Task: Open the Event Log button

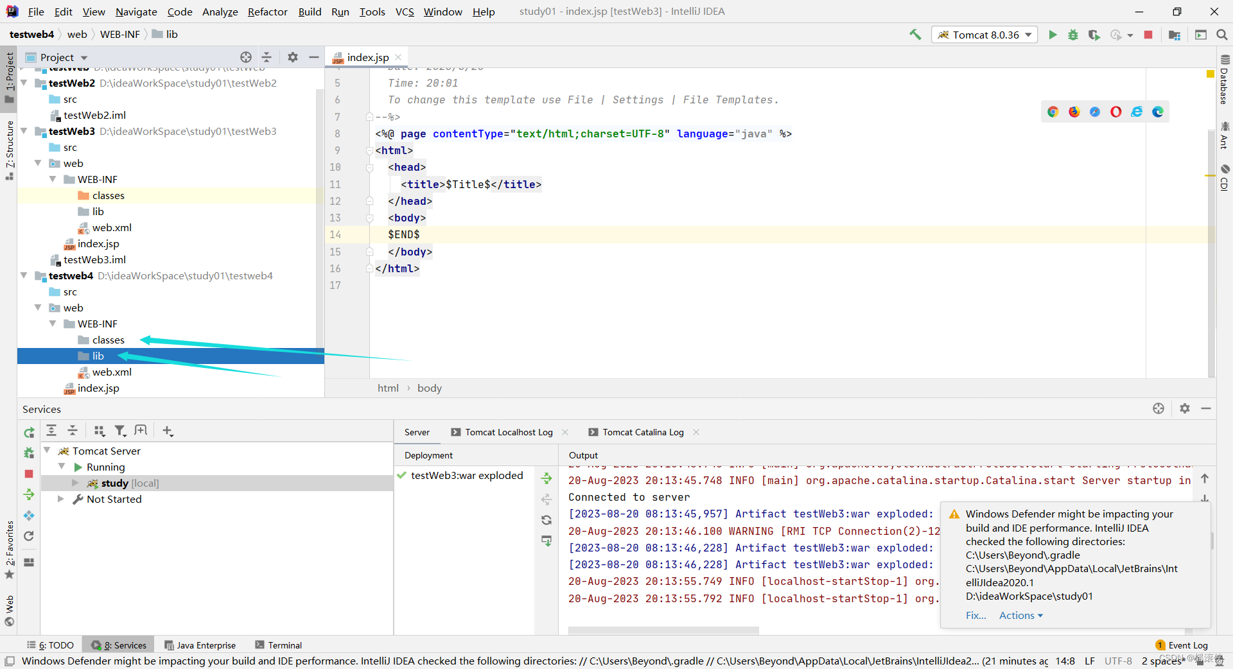Action: point(1181,645)
